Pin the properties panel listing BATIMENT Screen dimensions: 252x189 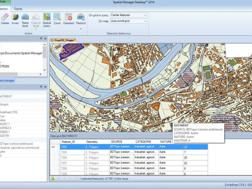coord(41,87)
